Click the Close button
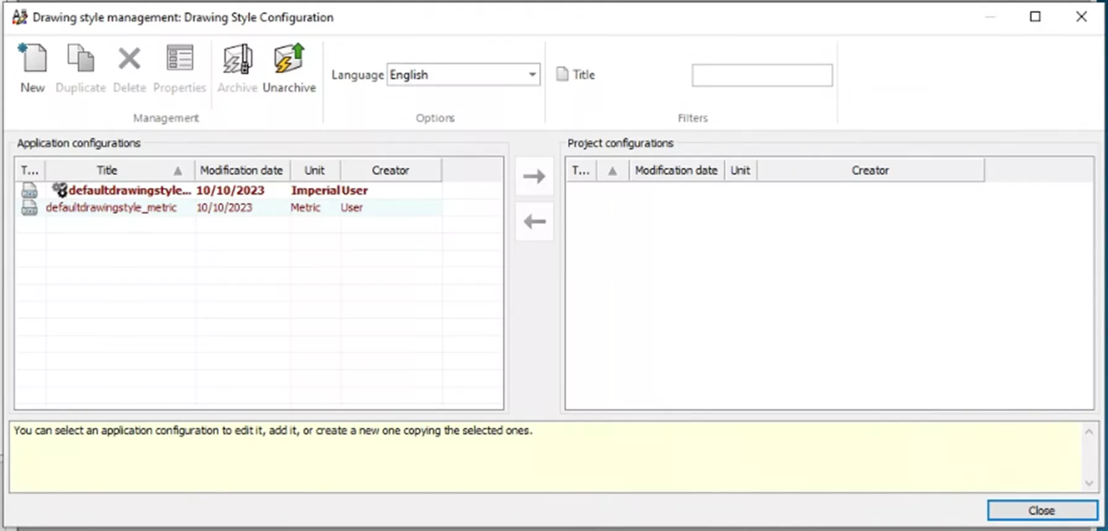This screenshot has width=1108, height=531. 1041,511
